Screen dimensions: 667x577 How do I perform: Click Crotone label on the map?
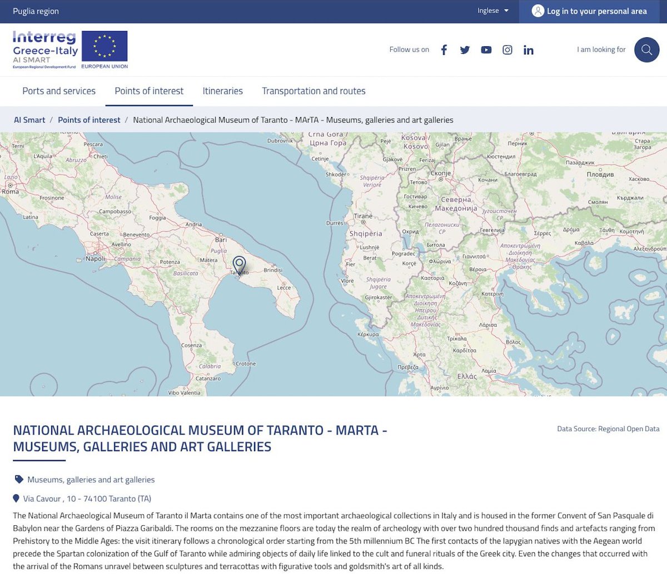point(246,364)
